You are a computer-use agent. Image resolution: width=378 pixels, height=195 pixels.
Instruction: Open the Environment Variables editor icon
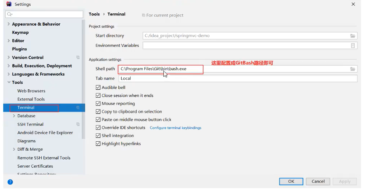point(353,45)
